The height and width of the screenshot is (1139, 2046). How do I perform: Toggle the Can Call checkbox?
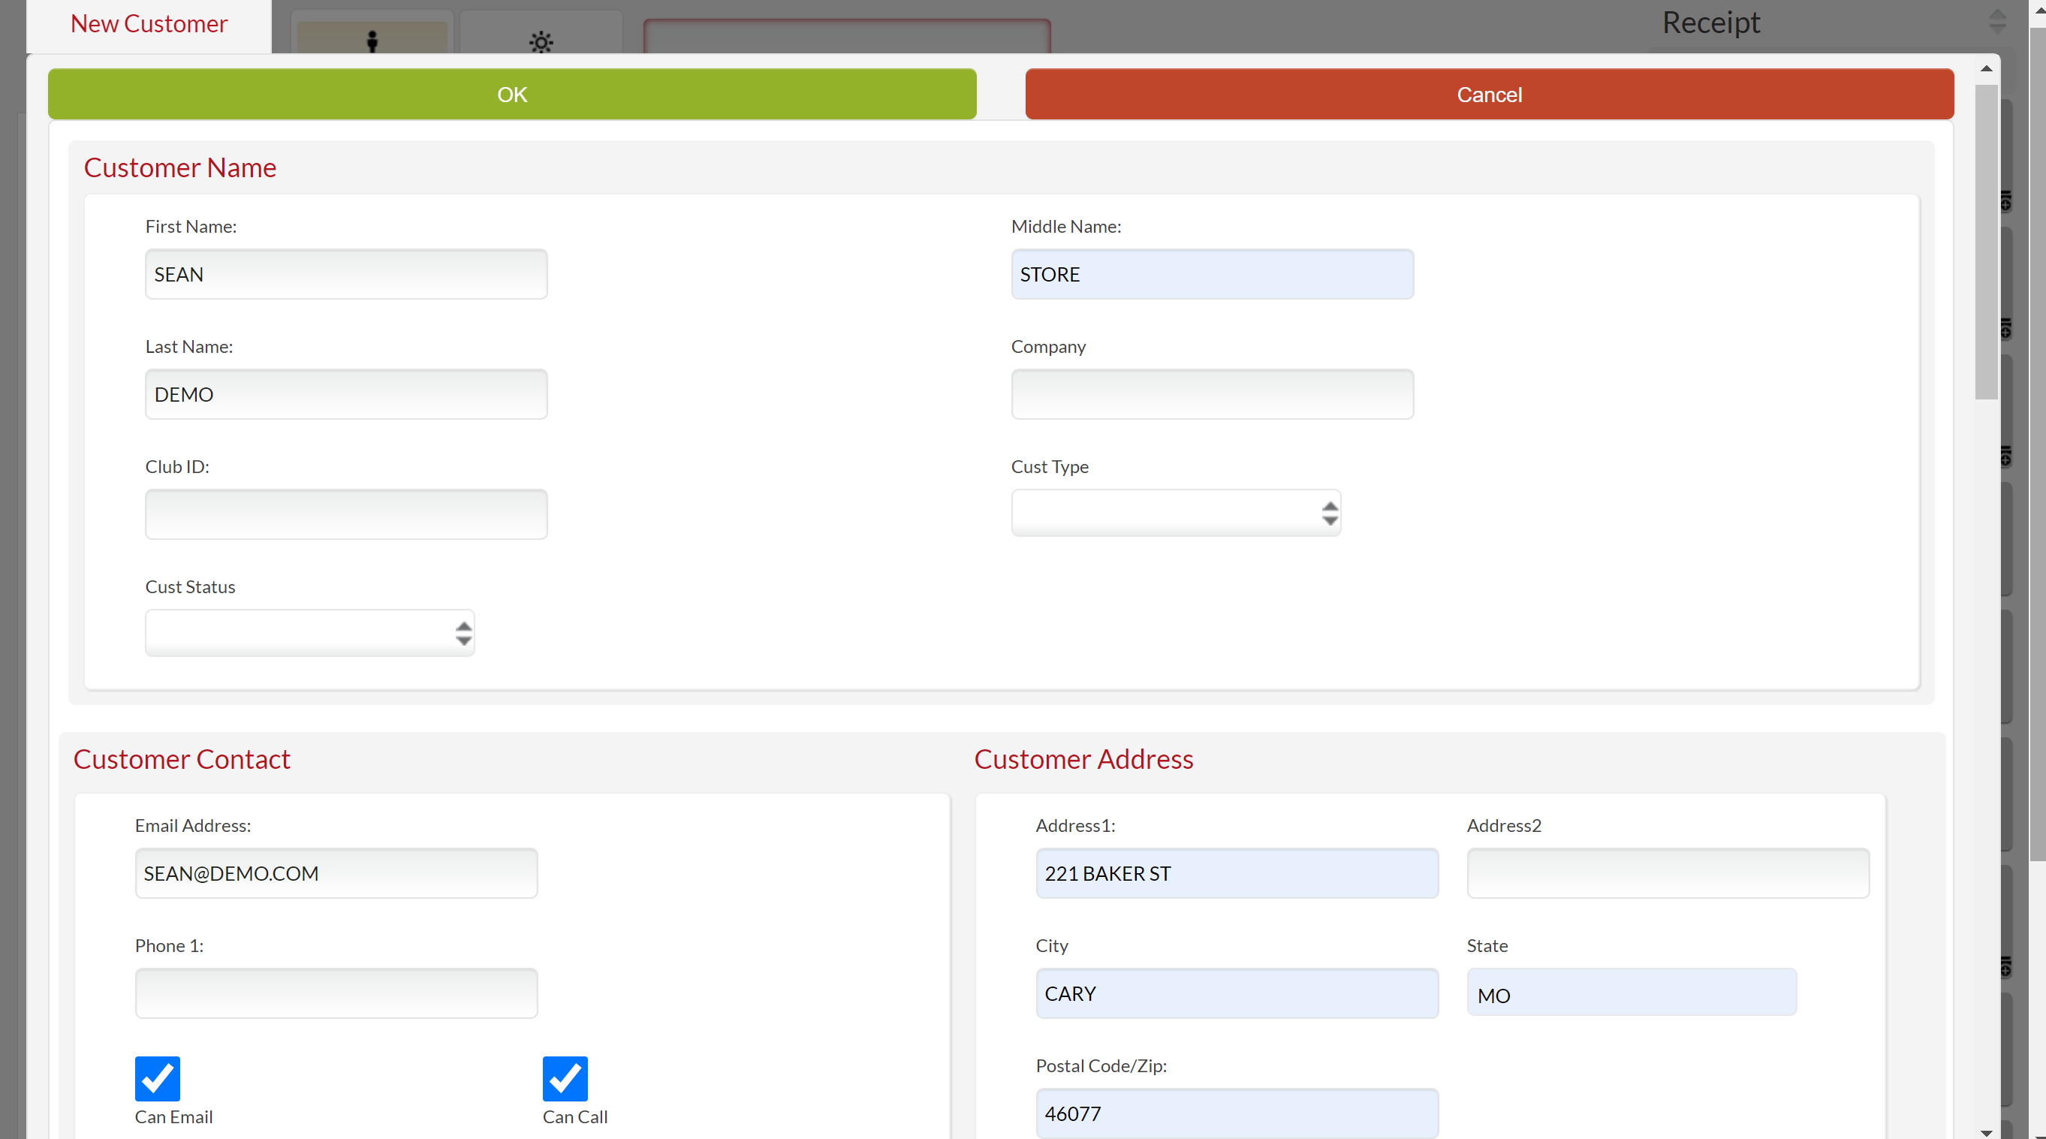[x=565, y=1078]
